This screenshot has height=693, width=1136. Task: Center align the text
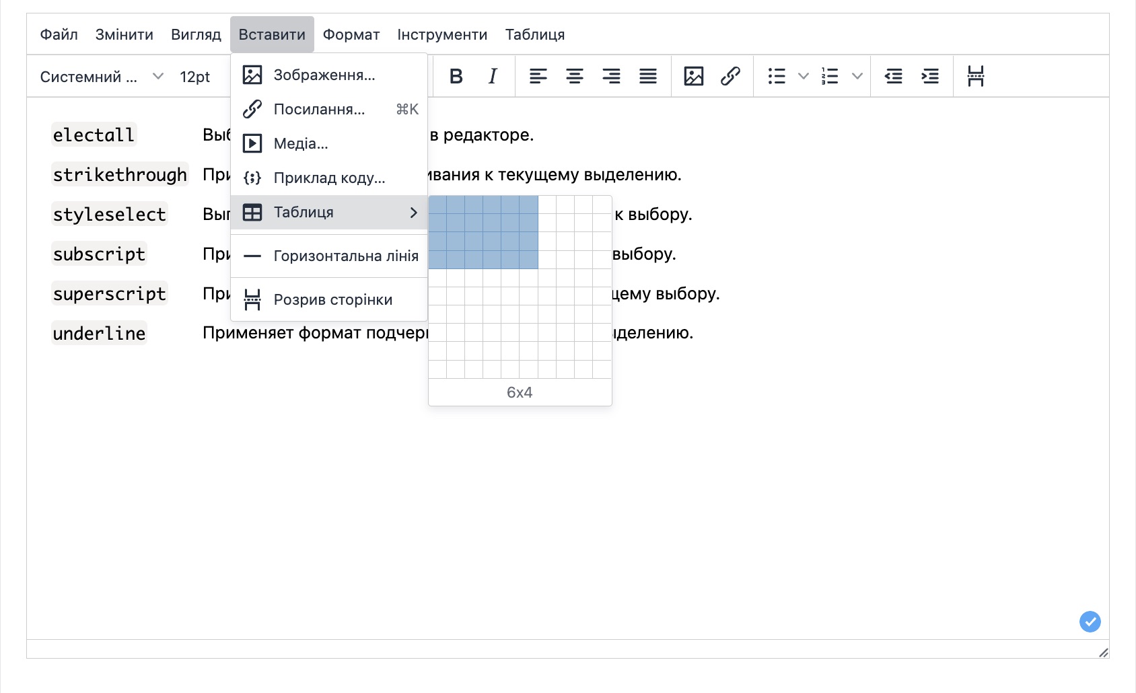[574, 77]
